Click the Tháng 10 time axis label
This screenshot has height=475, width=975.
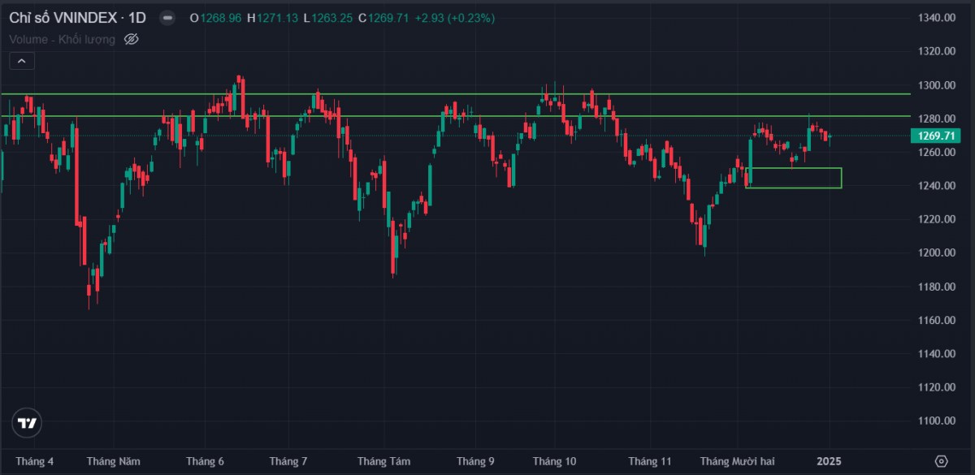(554, 461)
